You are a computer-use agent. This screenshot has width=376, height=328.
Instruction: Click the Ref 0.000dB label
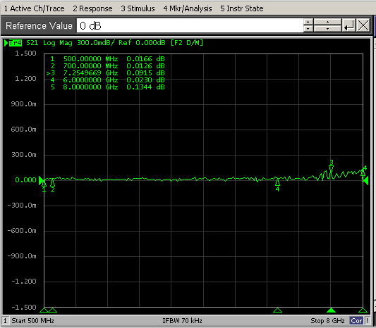point(142,43)
